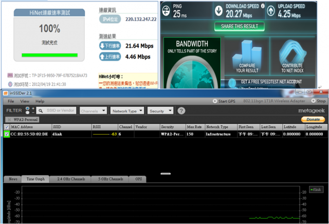
Task: Click the Compare Your Result bar chart
Action: pyautogui.click(x=247, y=57)
